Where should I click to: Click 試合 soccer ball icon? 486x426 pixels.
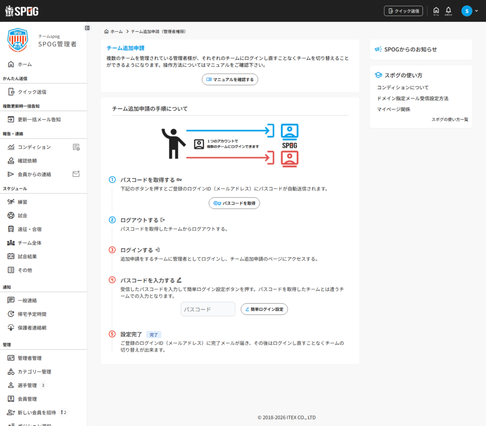pos(11,215)
